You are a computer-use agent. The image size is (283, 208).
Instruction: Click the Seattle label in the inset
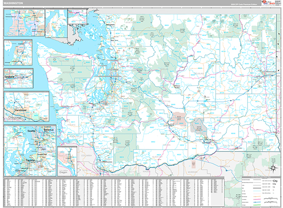32,131
